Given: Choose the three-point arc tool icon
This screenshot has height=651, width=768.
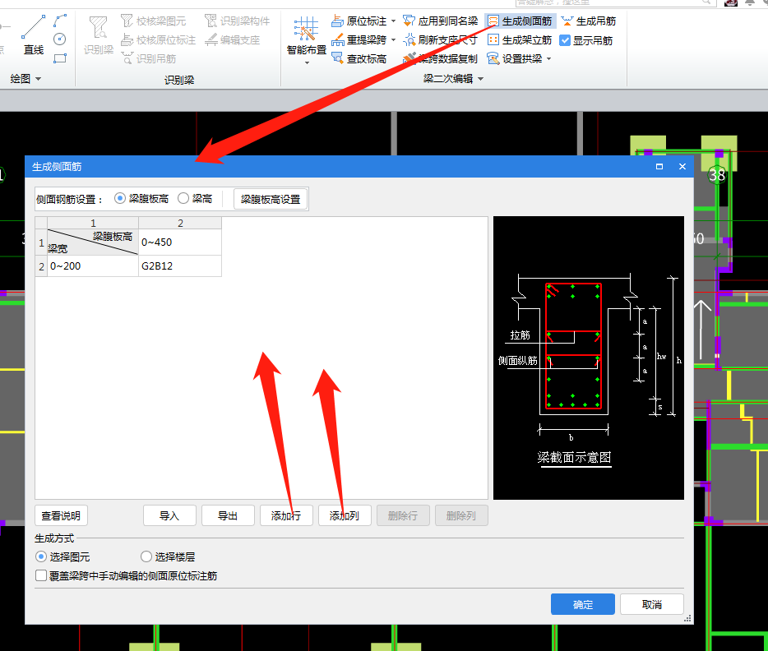Looking at the screenshot, I should pyautogui.click(x=60, y=21).
